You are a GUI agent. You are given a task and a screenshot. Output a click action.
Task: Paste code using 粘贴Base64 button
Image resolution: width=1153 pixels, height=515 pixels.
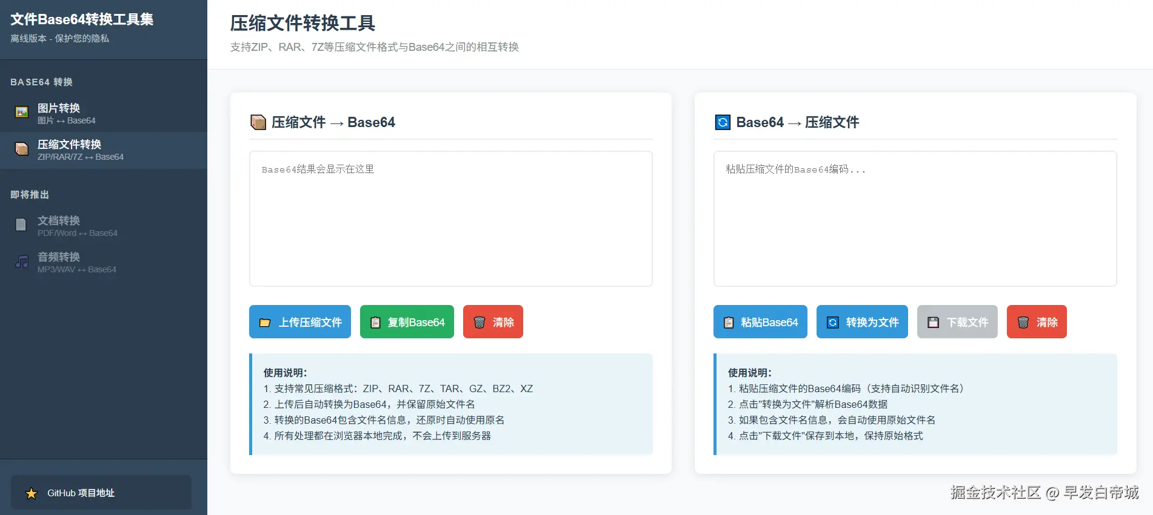point(760,322)
